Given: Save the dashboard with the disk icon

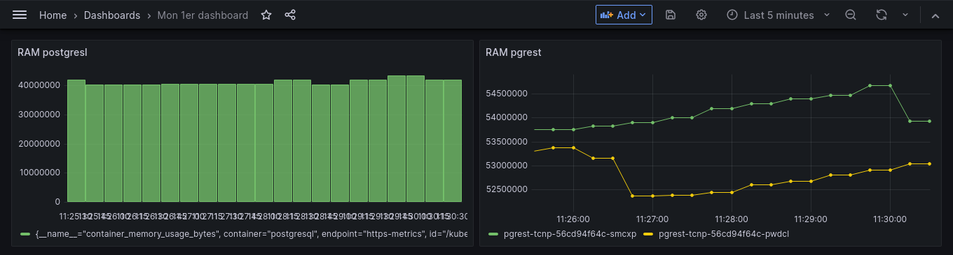Looking at the screenshot, I should tap(671, 15).
